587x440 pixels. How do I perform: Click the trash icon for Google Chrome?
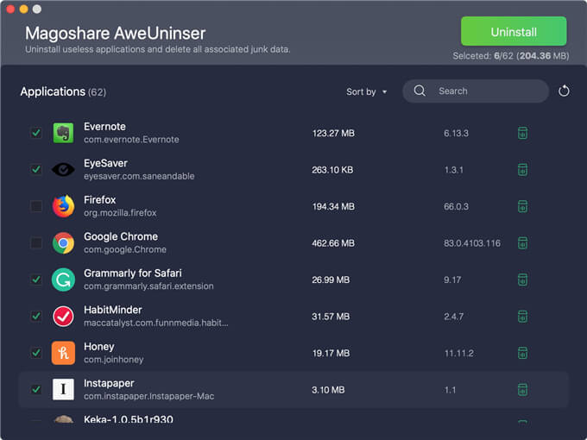point(522,242)
